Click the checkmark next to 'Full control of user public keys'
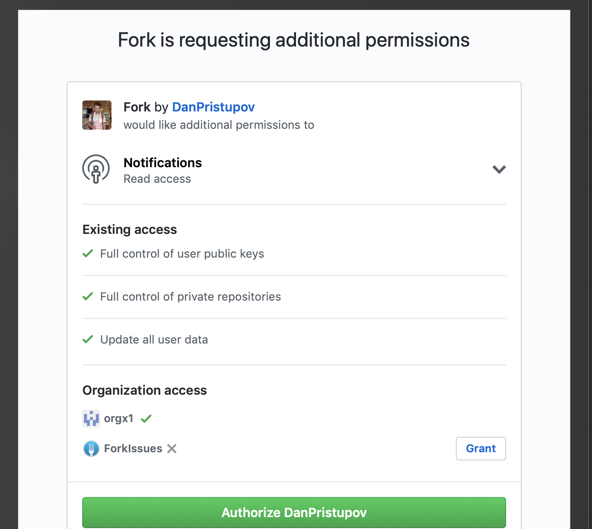 click(x=87, y=253)
